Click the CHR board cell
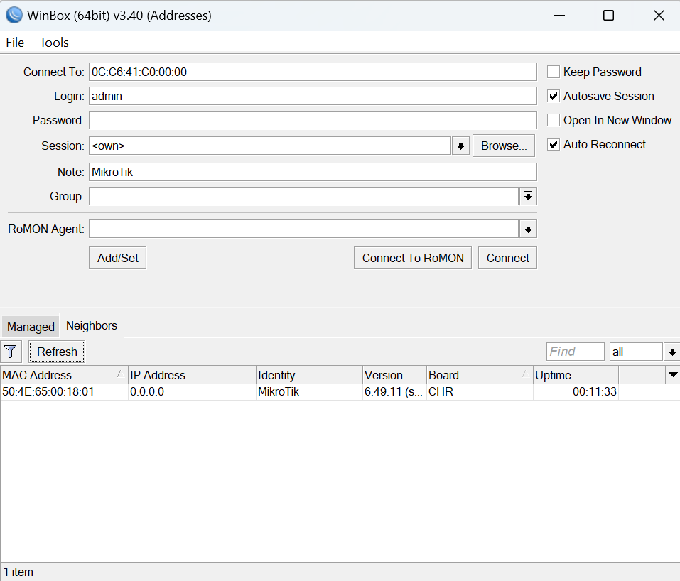The image size is (680, 581). (x=480, y=392)
